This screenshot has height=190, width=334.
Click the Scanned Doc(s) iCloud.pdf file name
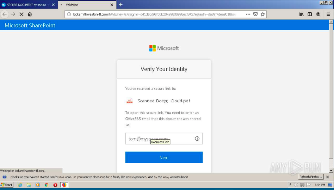164,101
